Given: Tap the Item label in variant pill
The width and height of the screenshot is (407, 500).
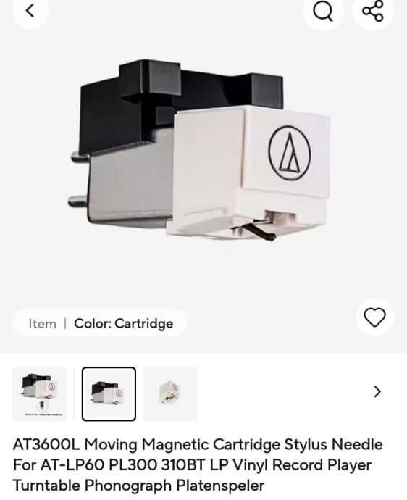Looking at the screenshot, I should [x=42, y=324].
